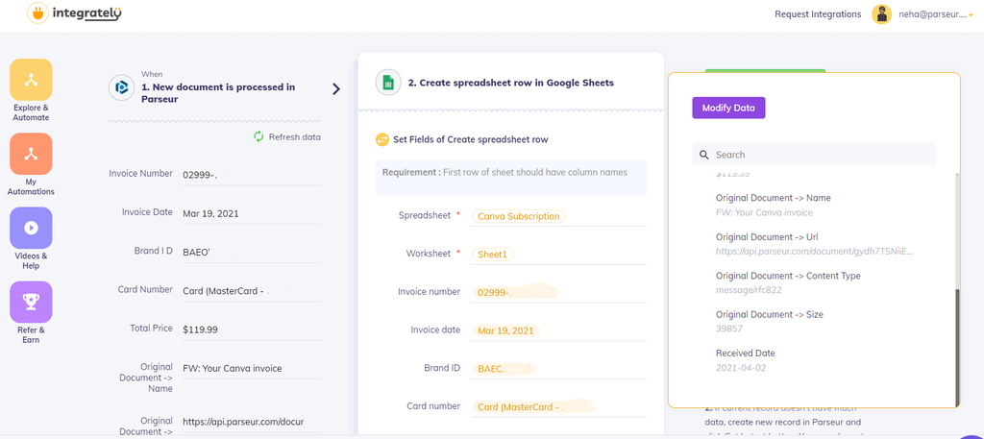The height and width of the screenshot is (439, 984).
Task: Click the user profile avatar
Action: 881,14
